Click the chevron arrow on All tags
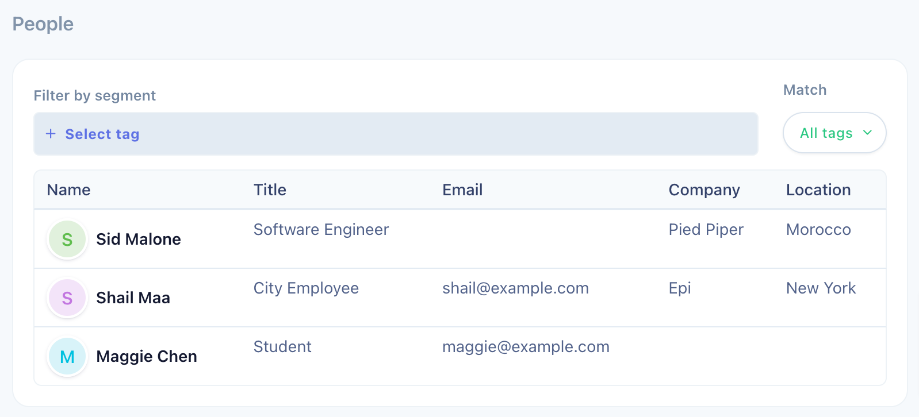The width and height of the screenshot is (919, 417). point(867,133)
